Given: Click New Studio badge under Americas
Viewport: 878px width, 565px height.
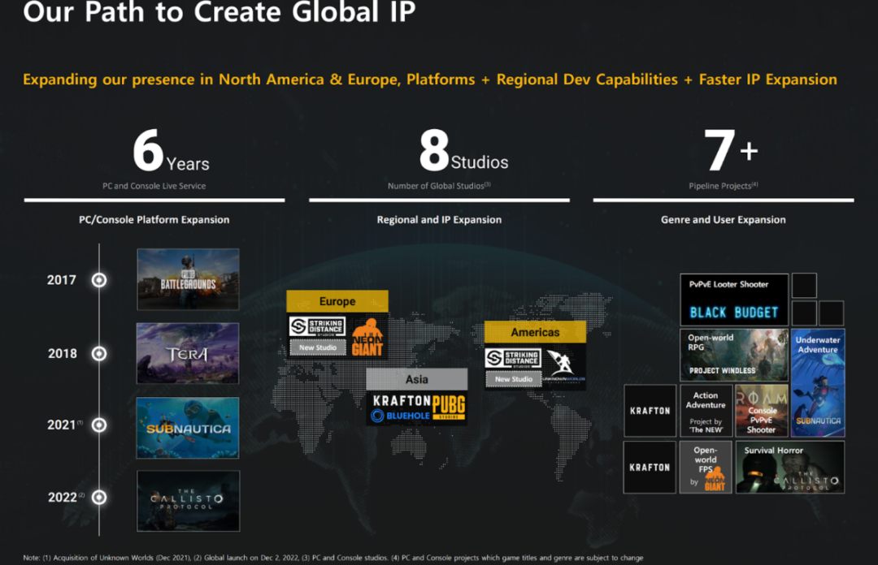Looking at the screenshot, I should [x=514, y=379].
